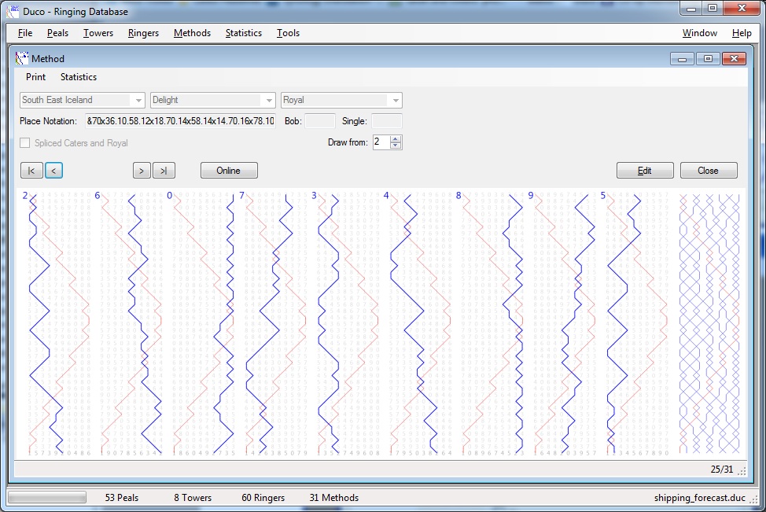Open the Peals menu
The height and width of the screenshot is (512, 766).
[57, 33]
